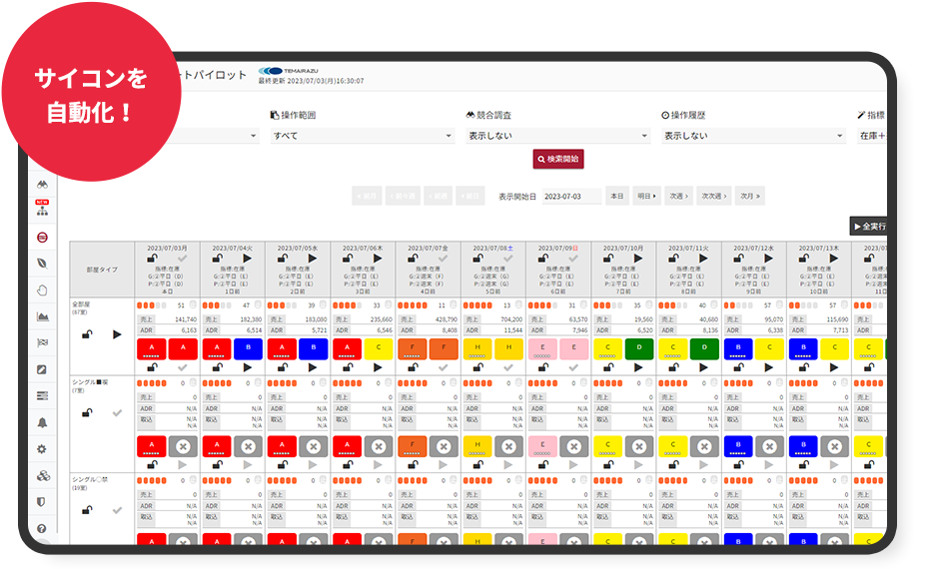Image resolution: width=929 pixels, height=569 pixels.
Task: Click the 検索開始 search button
Action: pyautogui.click(x=558, y=159)
